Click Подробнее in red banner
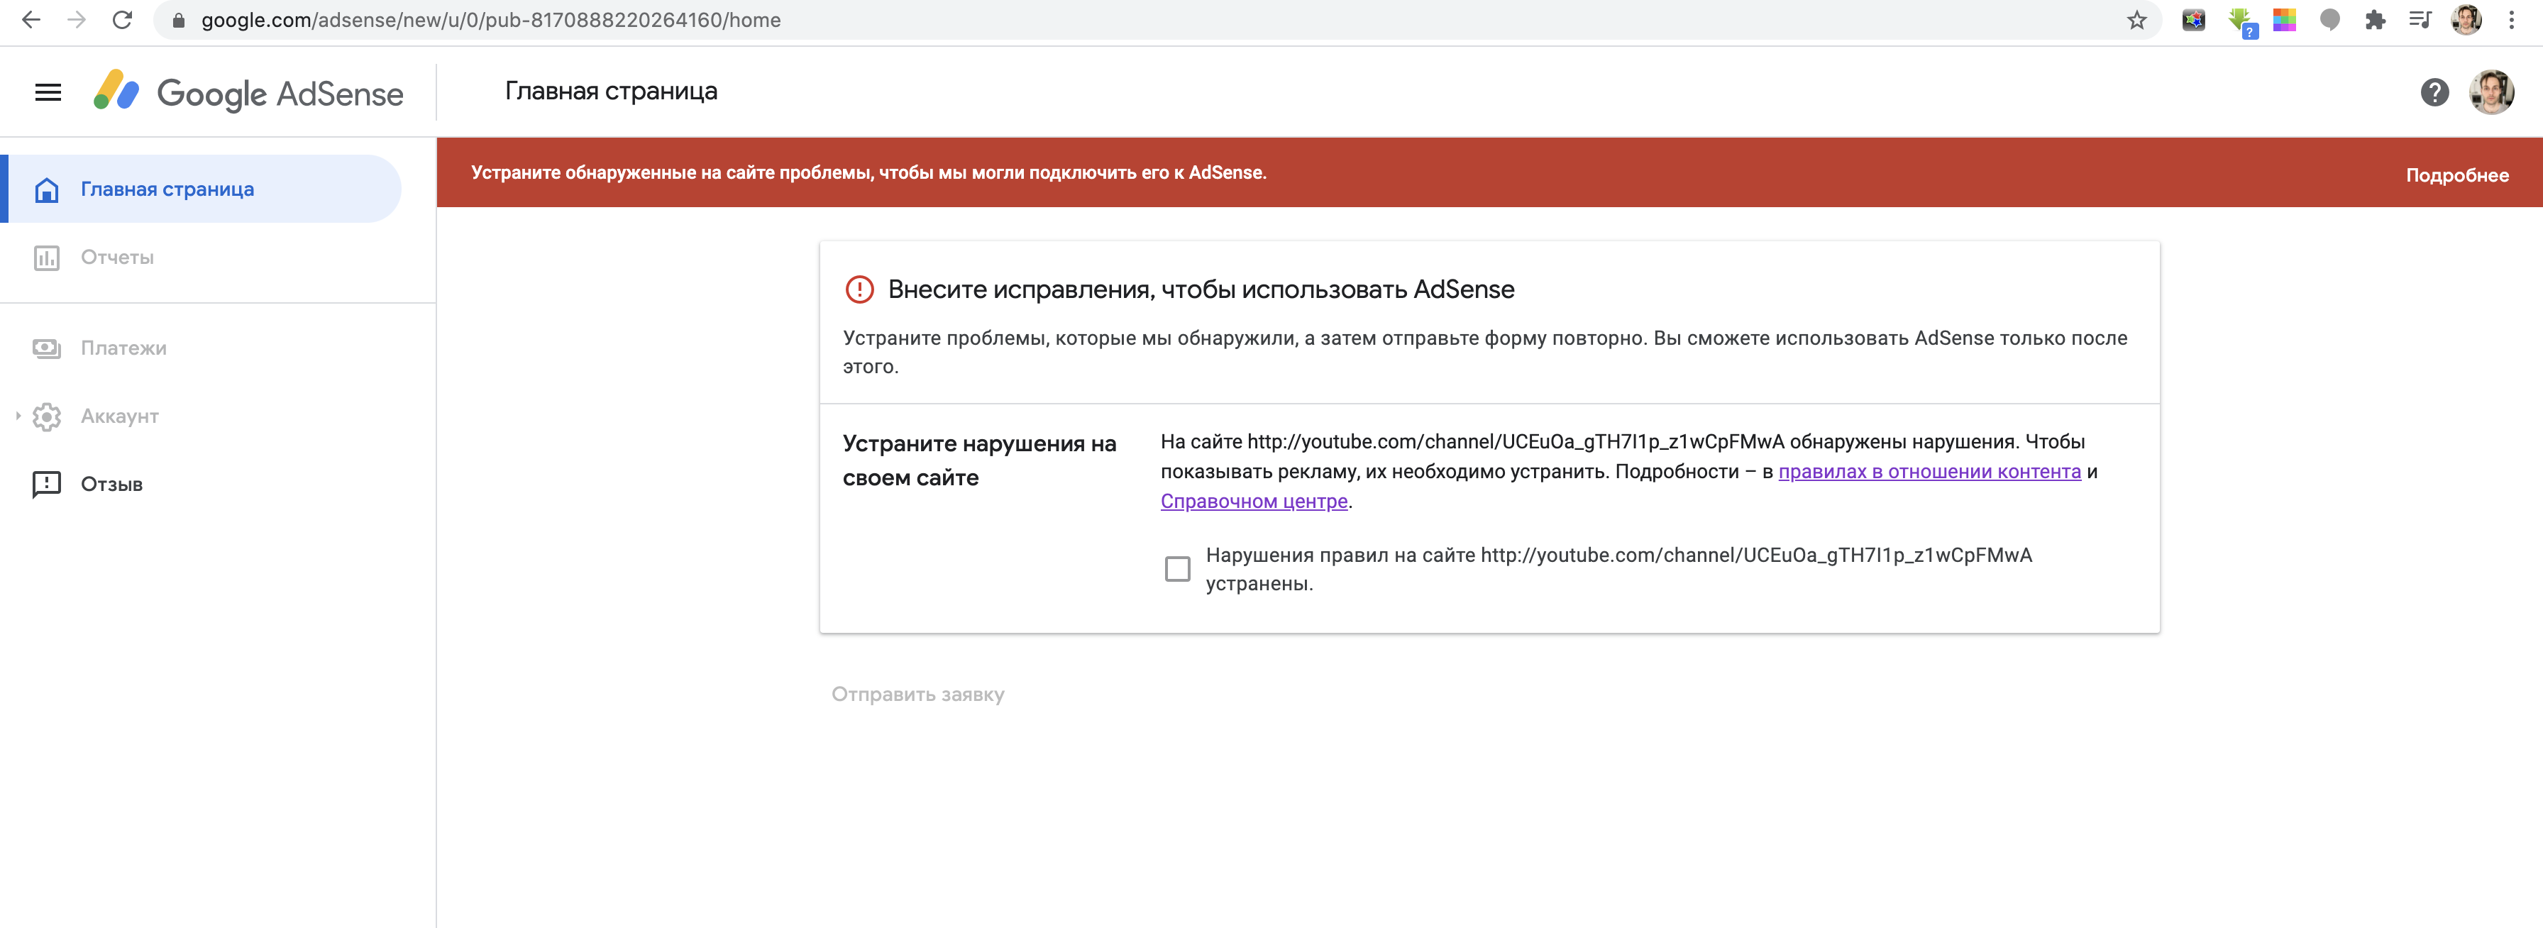The width and height of the screenshot is (2543, 928). click(2456, 176)
